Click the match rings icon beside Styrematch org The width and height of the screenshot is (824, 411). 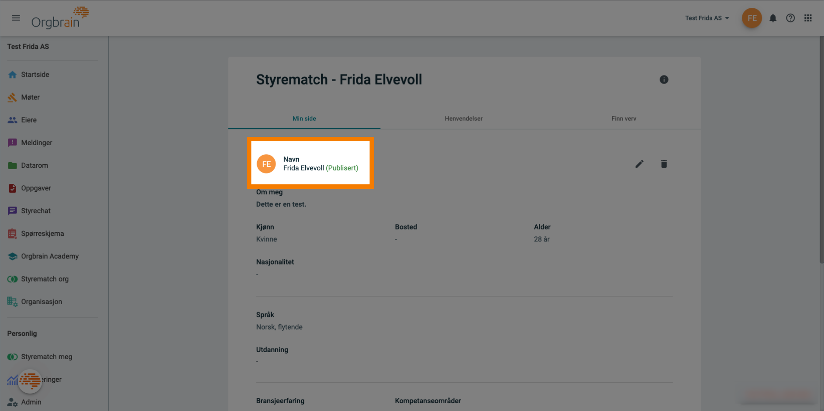click(12, 279)
